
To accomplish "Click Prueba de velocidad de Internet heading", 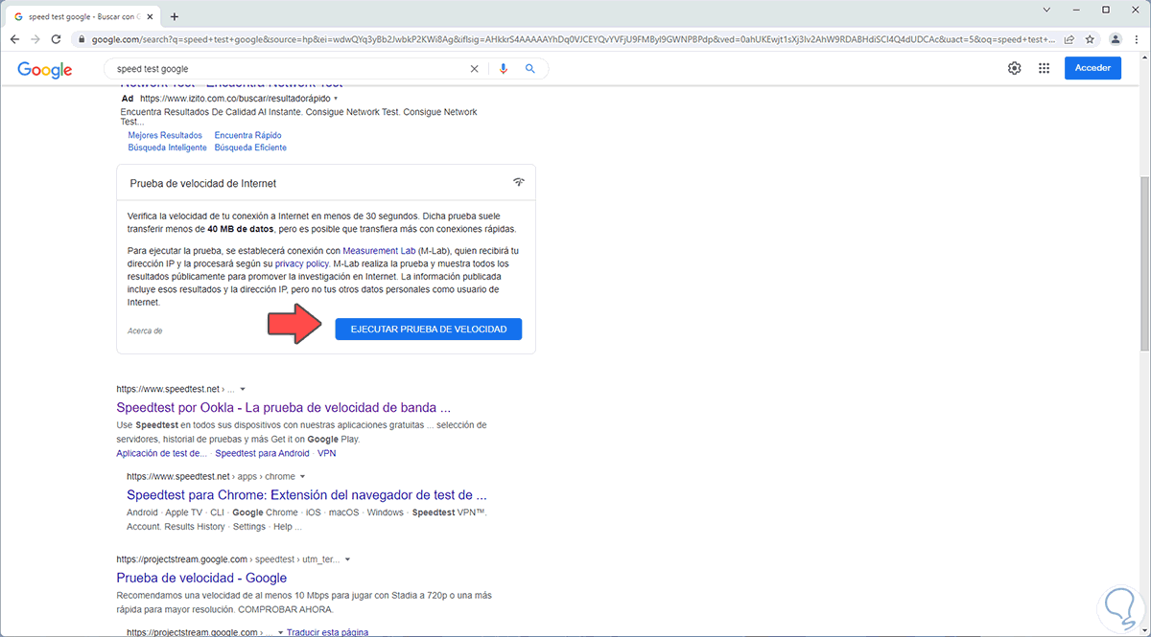I will [202, 183].
